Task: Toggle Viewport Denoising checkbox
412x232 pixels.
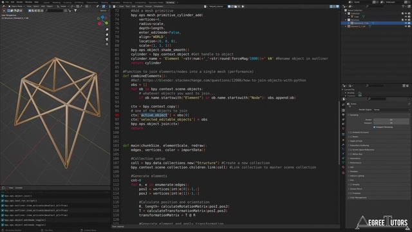Action: [x=374, y=127]
